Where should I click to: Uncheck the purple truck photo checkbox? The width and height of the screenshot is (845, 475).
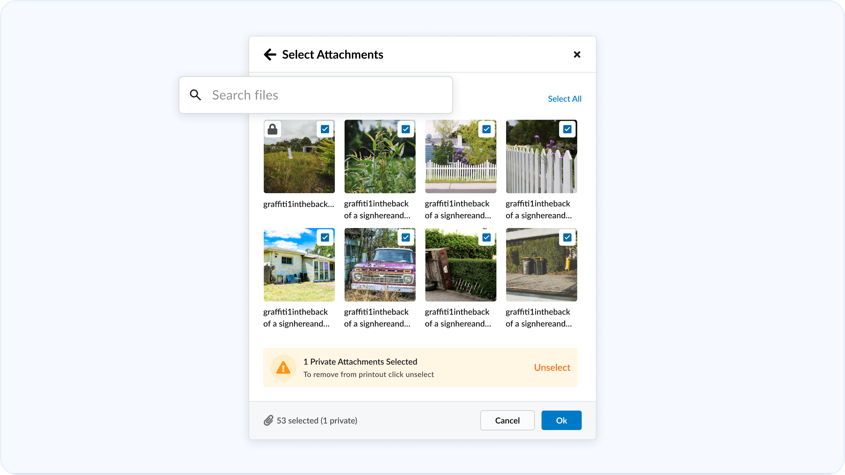click(405, 237)
